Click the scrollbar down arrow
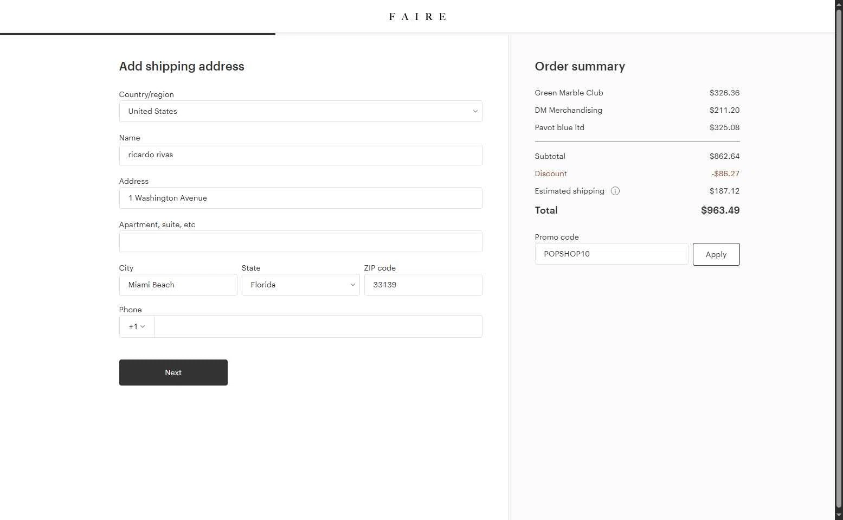843x520 pixels. tap(839, 515)
